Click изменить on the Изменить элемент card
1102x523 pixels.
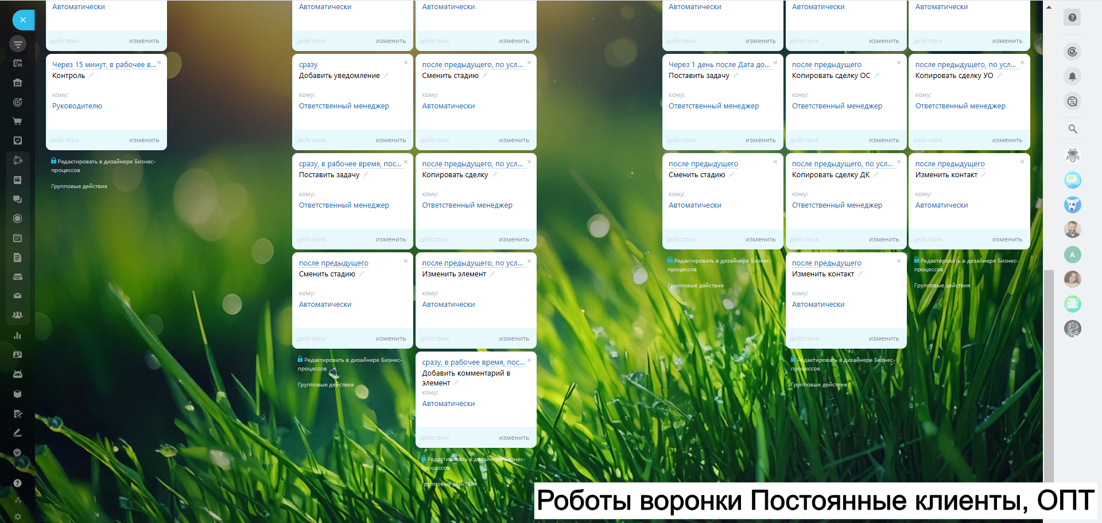(514, 338)
